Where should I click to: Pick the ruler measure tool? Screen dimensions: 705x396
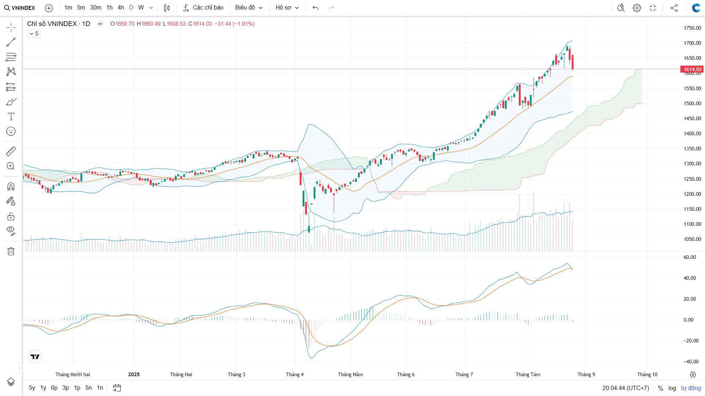11,151
